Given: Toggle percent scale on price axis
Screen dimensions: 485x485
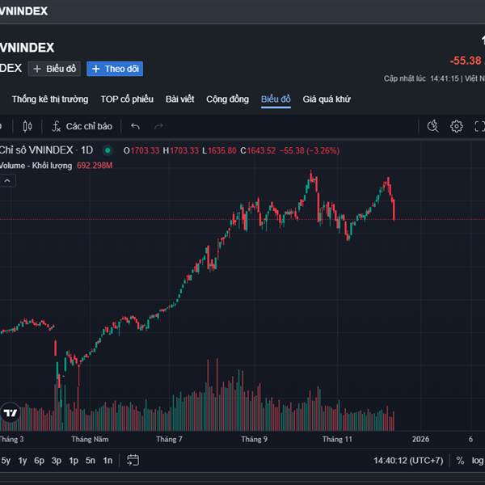Looking at the screenshot, I should (460, 461).
